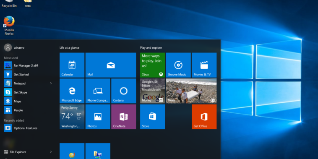Image resolution: width=318 pixels, height=159 pixels.
Task: Open the Photos tile
Action: [98, 117]
